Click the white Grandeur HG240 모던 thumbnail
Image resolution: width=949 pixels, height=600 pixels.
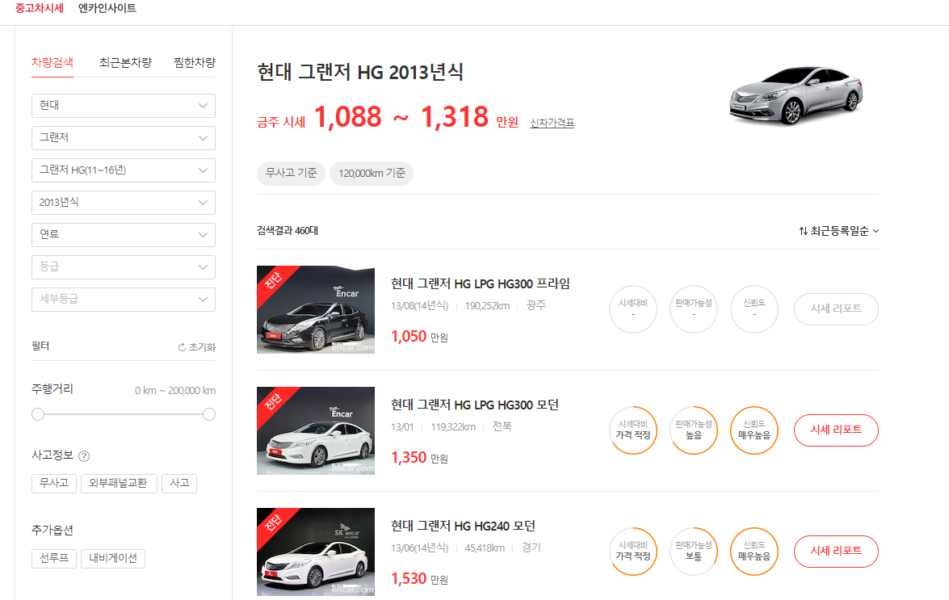pyautogui.click(x=315, y=552)
